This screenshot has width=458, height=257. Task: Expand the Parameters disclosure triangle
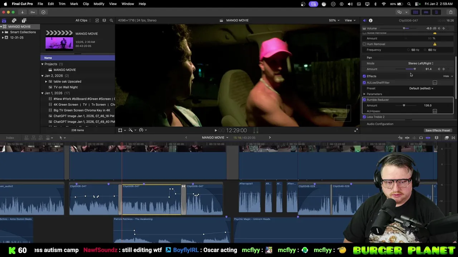364,94
